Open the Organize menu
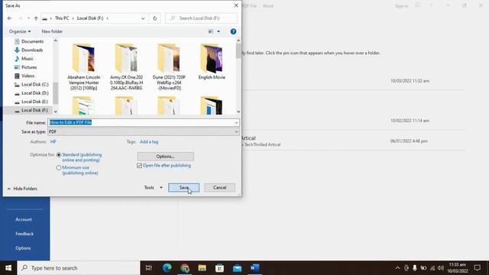 [x=20, y=31]
